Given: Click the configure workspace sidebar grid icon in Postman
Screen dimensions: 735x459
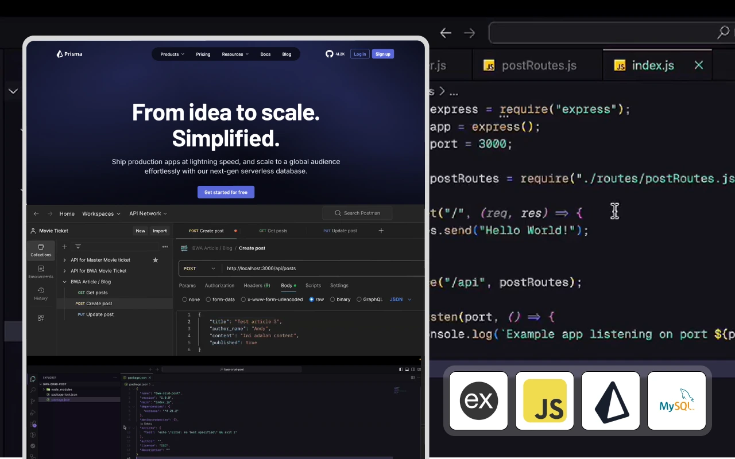Looking at the screenshot, I should click(x=41, y=318).
